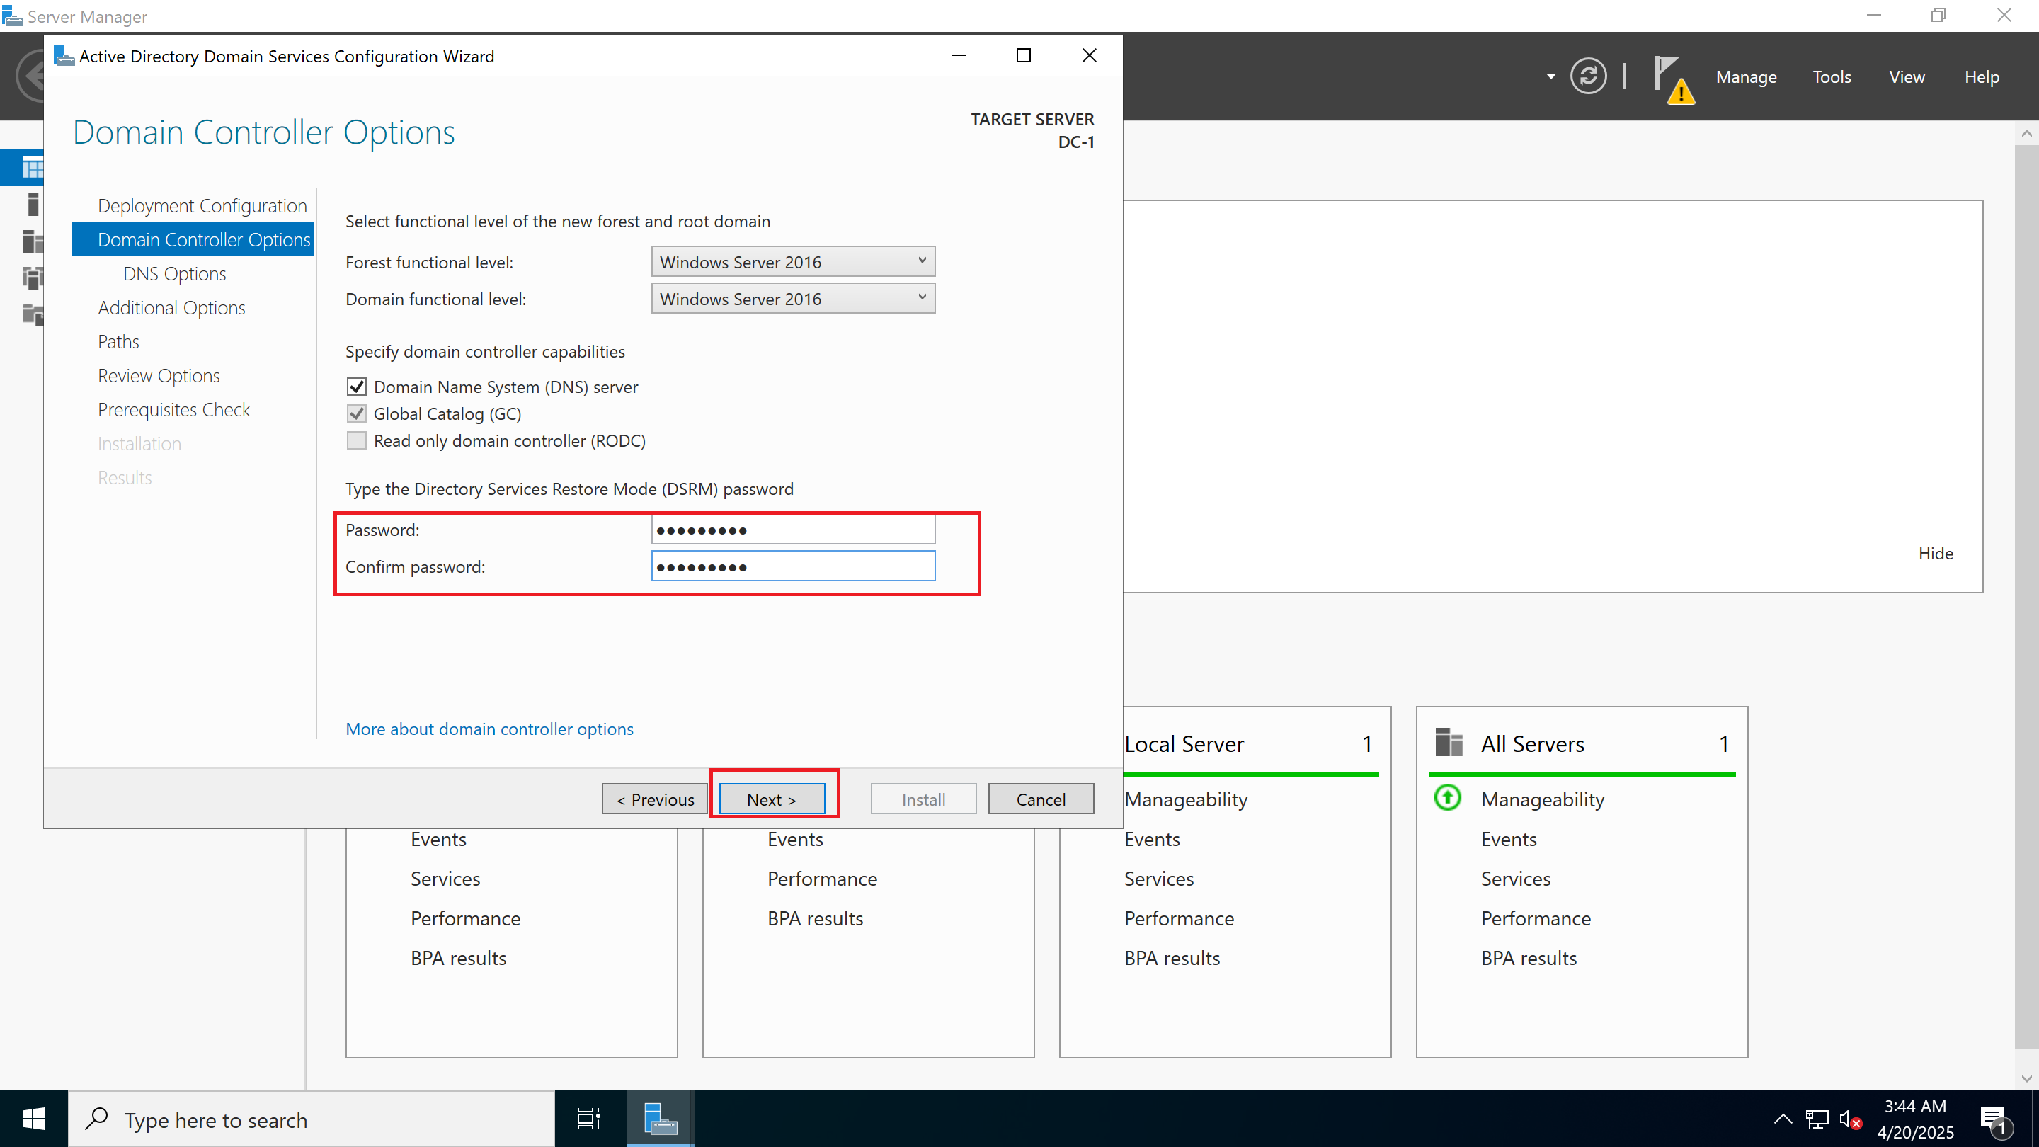Click the green Manageability status icon in All Servers
The height and width of the screenshot is (1147, 2039).
pos(1448,797)
